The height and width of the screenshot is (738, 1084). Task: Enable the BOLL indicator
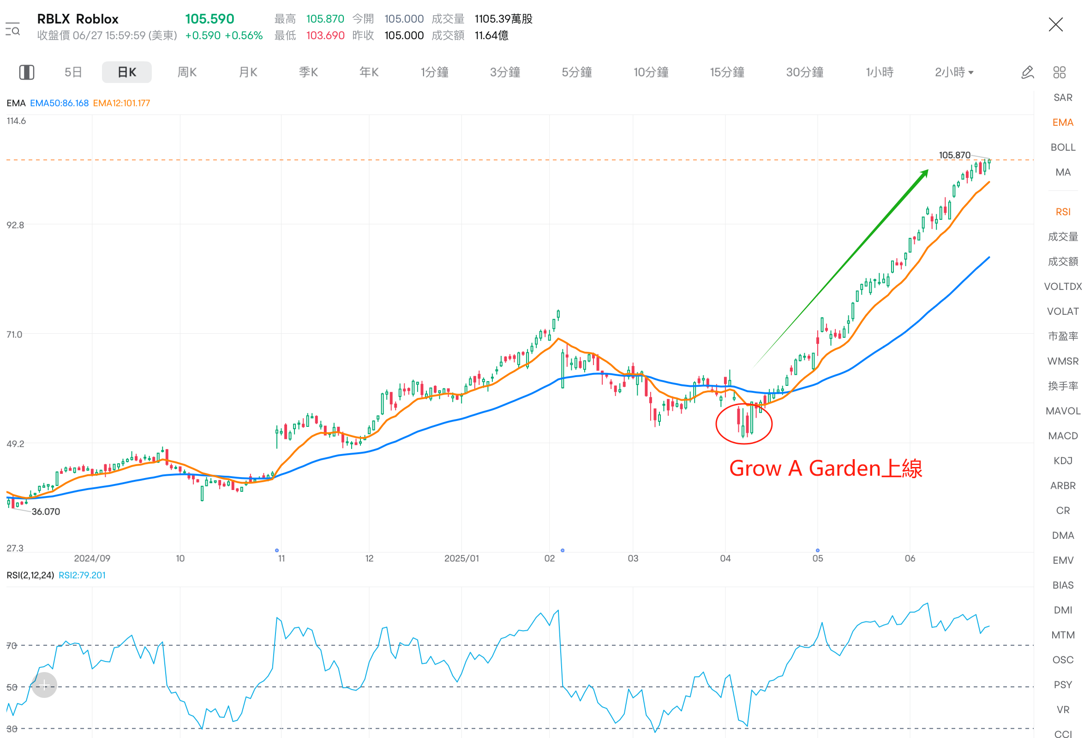click(x=1063, y=147)
